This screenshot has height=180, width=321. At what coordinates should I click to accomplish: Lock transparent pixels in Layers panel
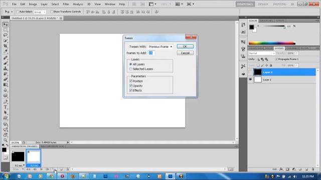258,65
